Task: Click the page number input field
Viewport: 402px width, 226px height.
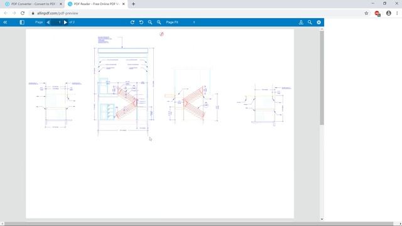Action: click(57, 23)
